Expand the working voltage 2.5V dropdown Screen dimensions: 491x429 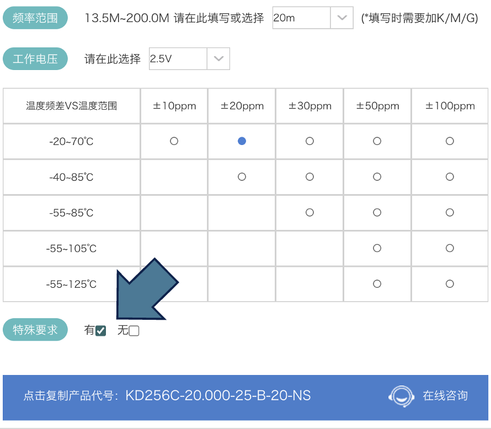click(218, 58)
